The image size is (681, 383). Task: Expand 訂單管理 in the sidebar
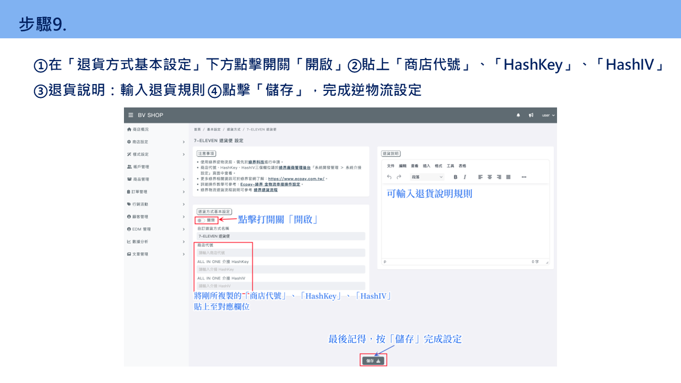tap(156, 191)
